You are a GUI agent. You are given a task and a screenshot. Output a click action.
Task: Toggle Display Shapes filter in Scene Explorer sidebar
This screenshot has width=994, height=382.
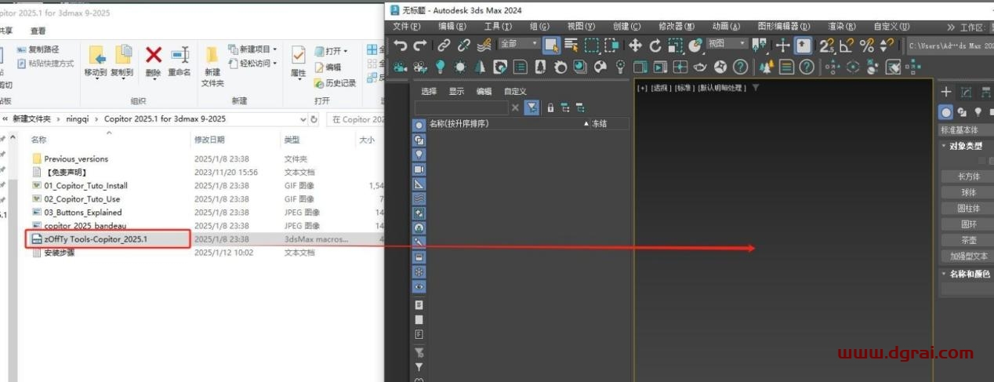click(x=419, y=140)
